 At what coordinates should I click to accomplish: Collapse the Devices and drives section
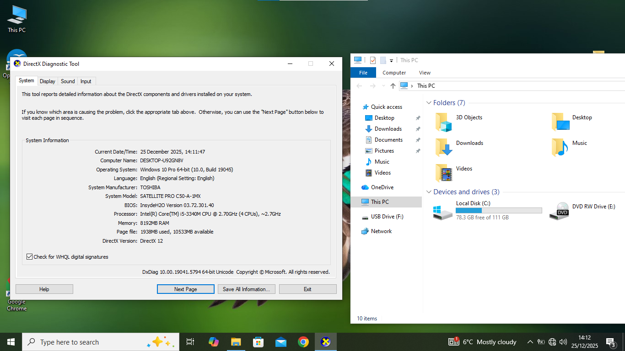(429, 192)
